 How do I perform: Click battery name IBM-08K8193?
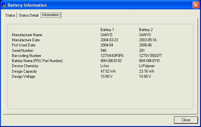[x=111, y=61]
